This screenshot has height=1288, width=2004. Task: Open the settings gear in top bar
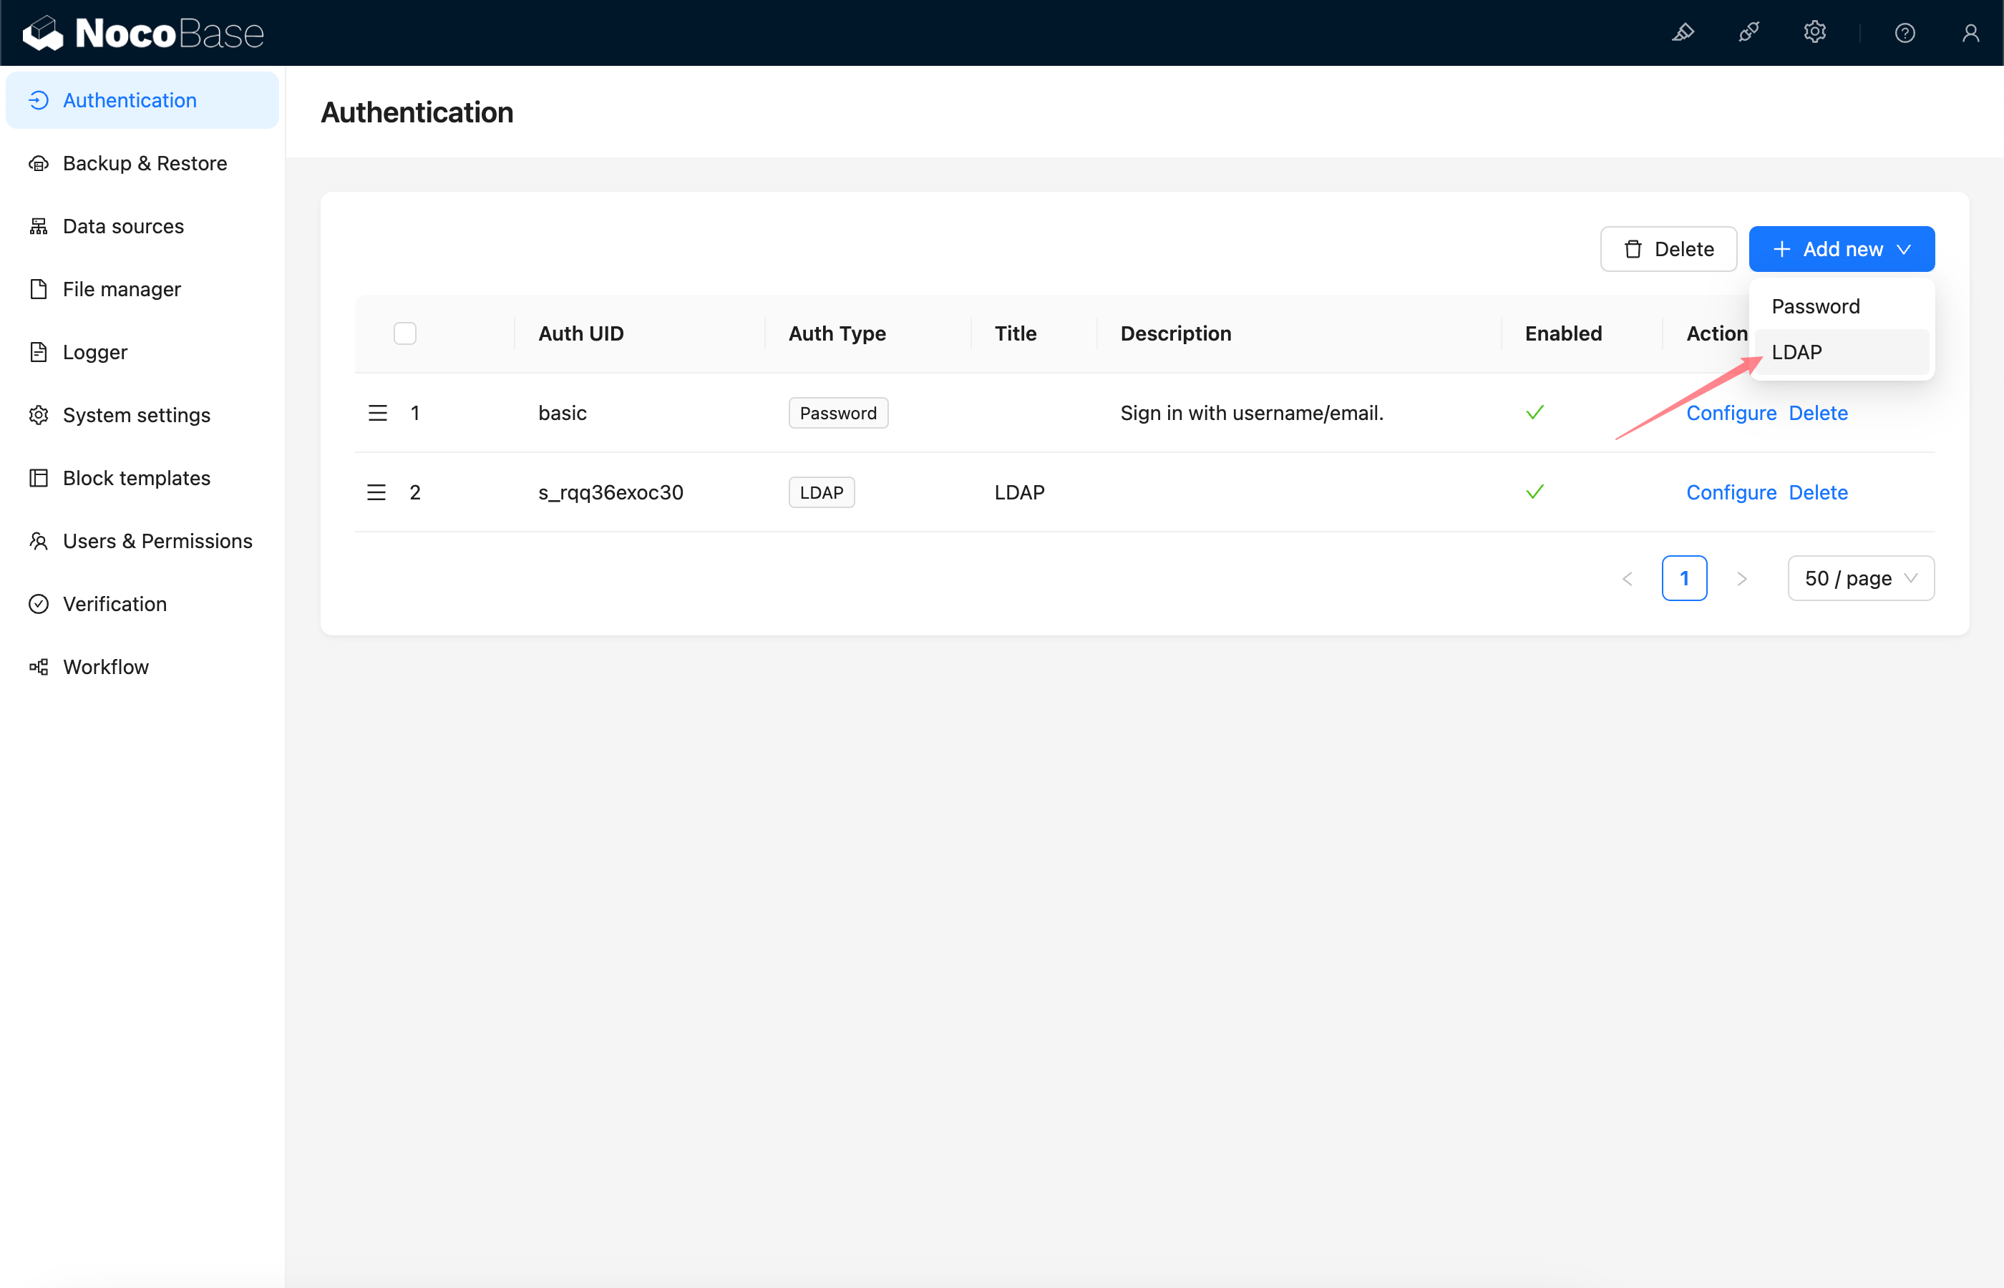tap(1814, 33)
